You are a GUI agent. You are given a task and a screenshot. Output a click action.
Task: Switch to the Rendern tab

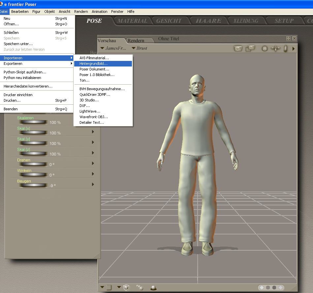click(136, 40)
